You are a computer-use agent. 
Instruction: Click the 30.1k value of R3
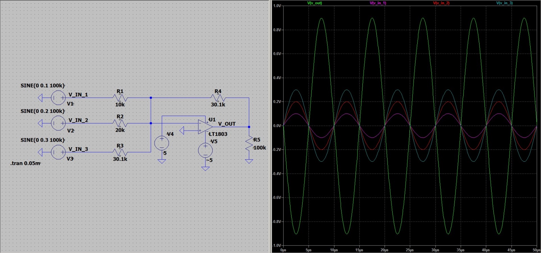(120, 159)
